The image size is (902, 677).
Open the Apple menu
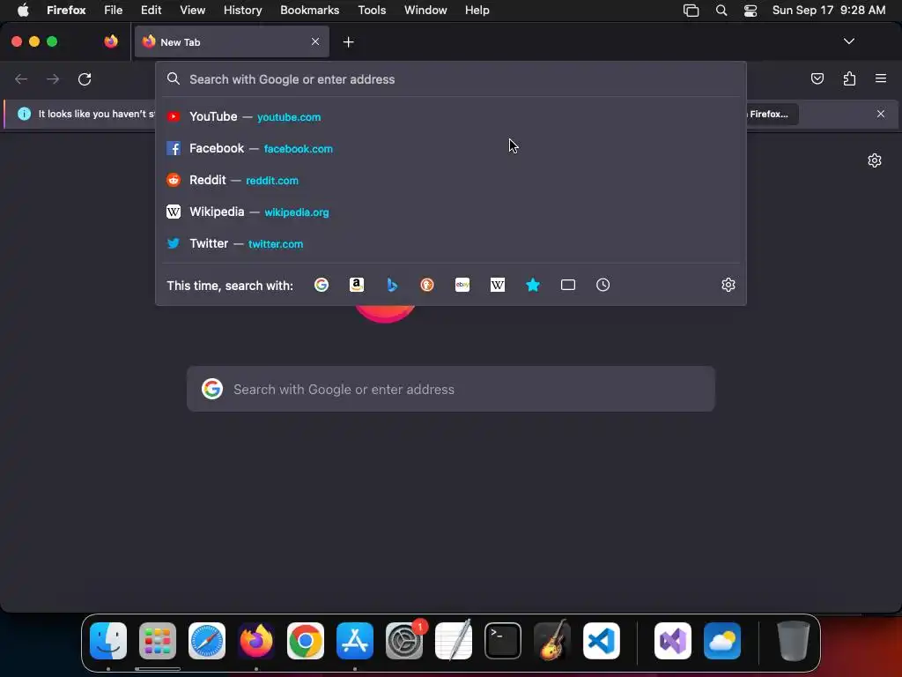pyautogui.click(x=23, y=10)
